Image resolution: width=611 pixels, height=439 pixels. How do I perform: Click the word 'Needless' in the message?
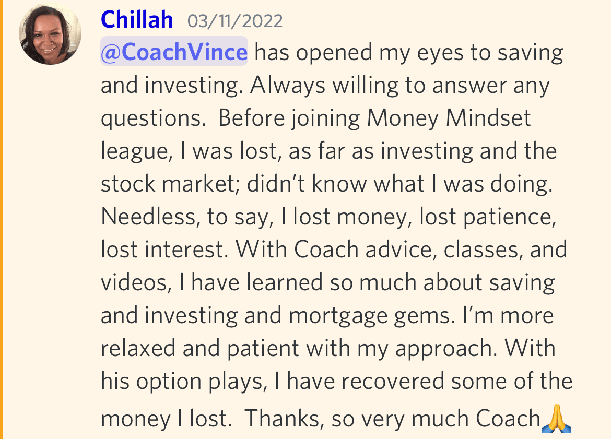tap(148, 216)
